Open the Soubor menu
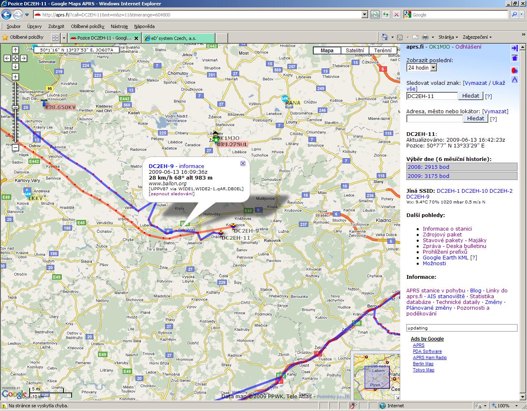 [x=14, y=26]
